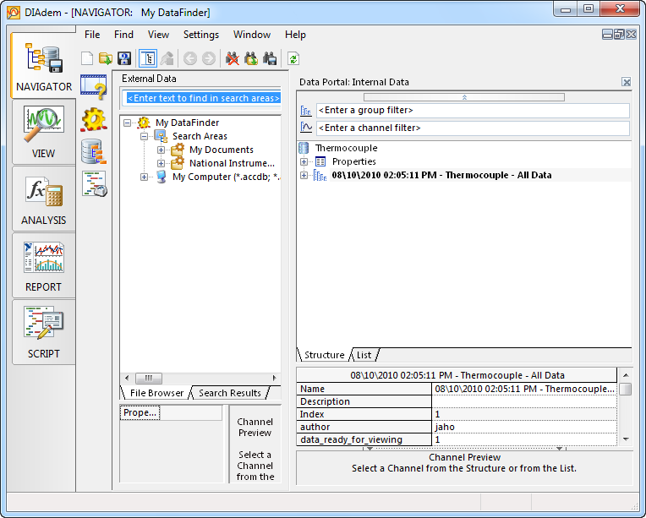Click the floppy disk save icon
This screenshot has width=646, height=518.
pyautogui.click(x=124, y=58)
